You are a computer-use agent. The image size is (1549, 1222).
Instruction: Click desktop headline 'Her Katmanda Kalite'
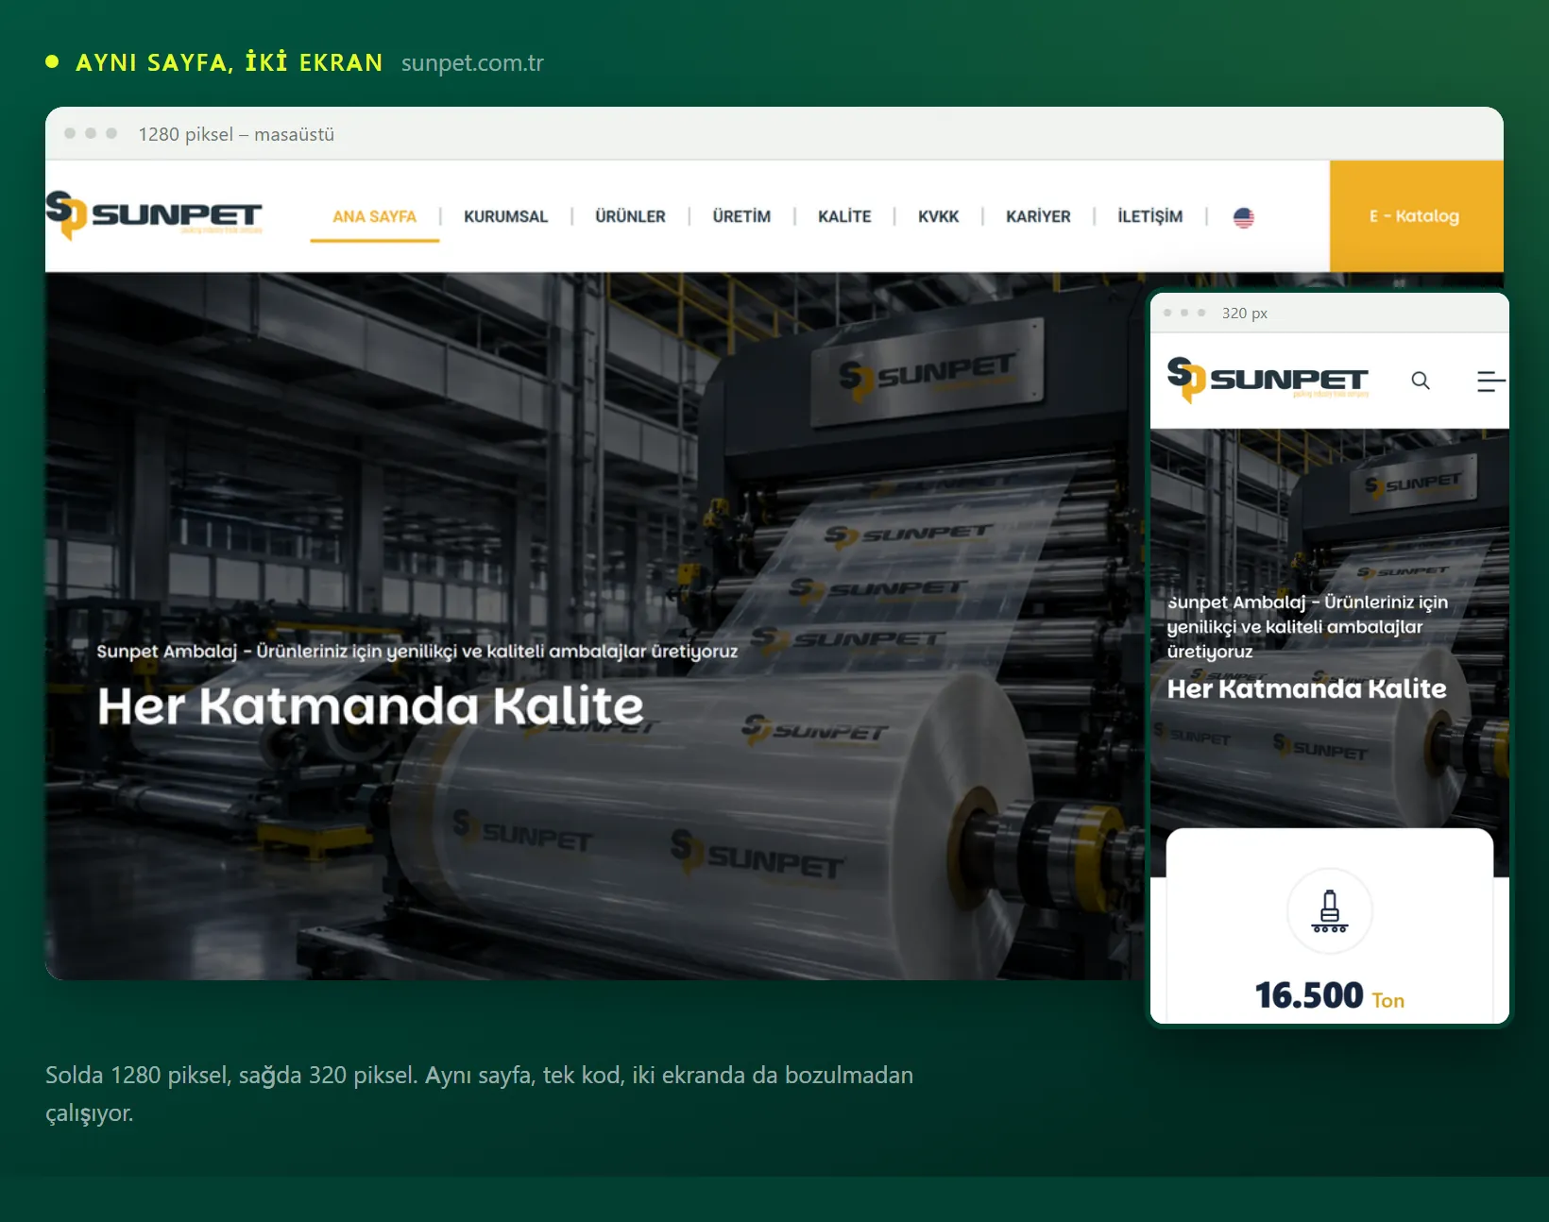[x=370, y=705]
